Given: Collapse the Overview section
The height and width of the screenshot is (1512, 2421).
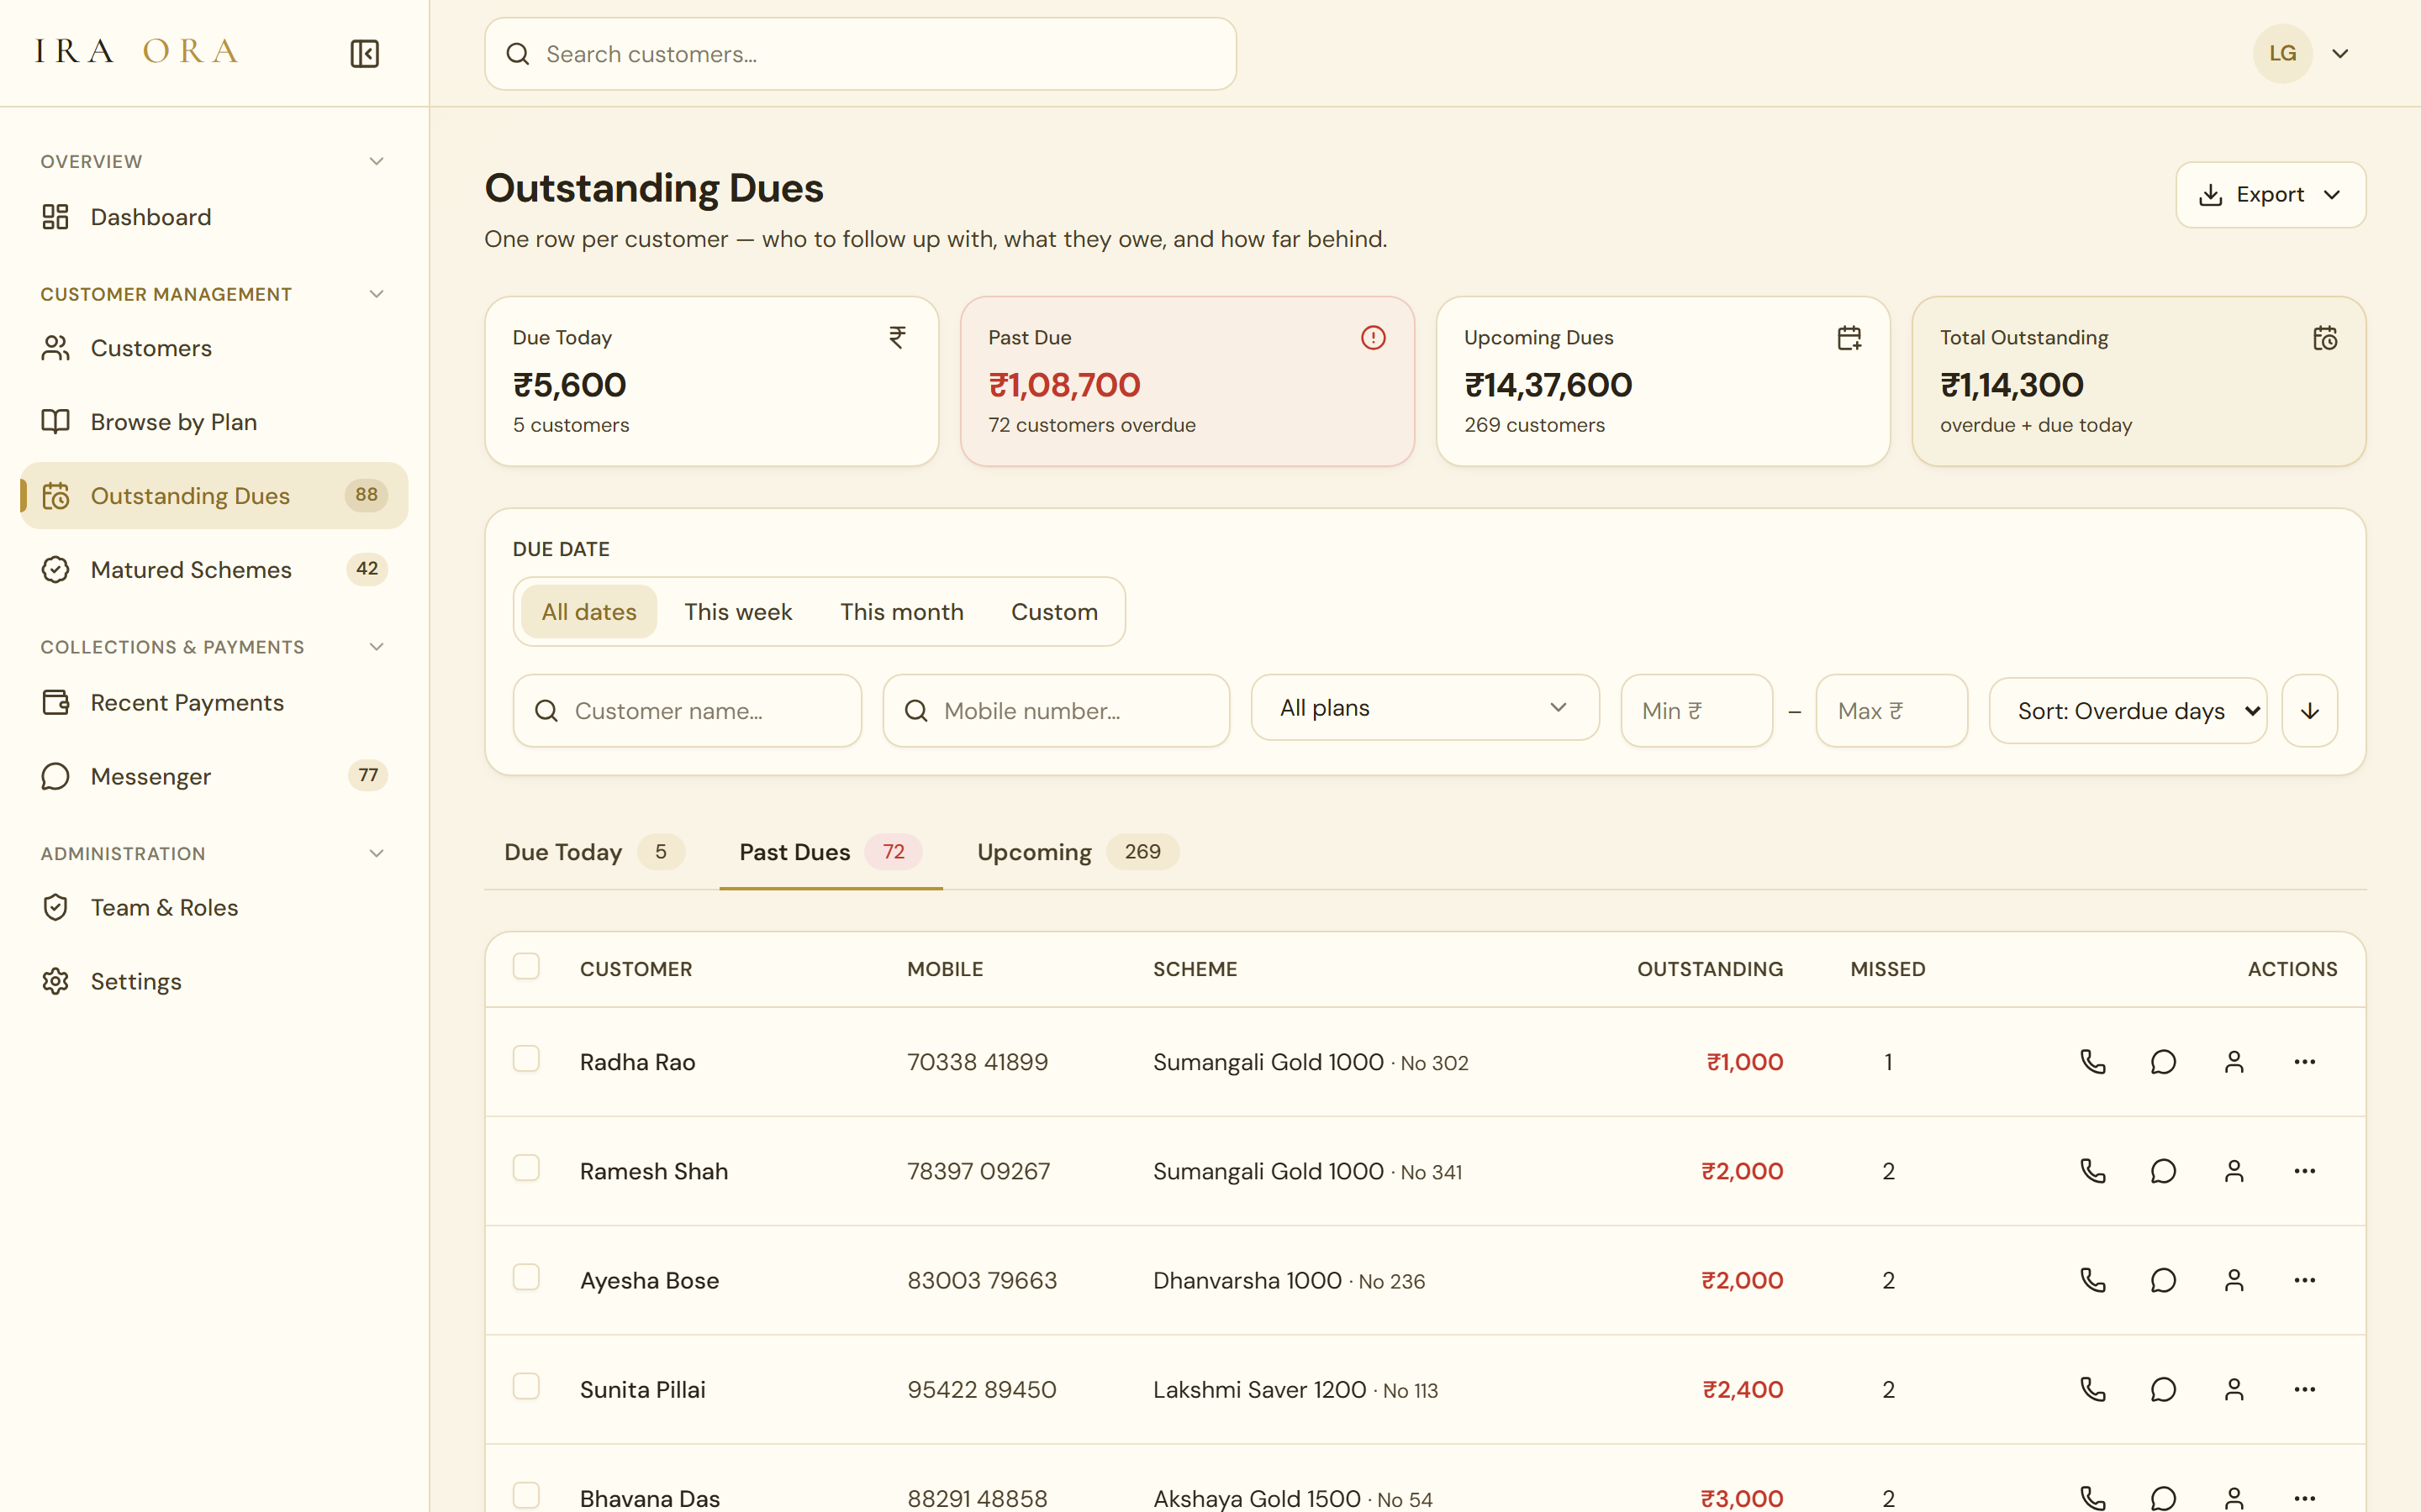Looking at the screenshot, I should click(x=376, y=161).
